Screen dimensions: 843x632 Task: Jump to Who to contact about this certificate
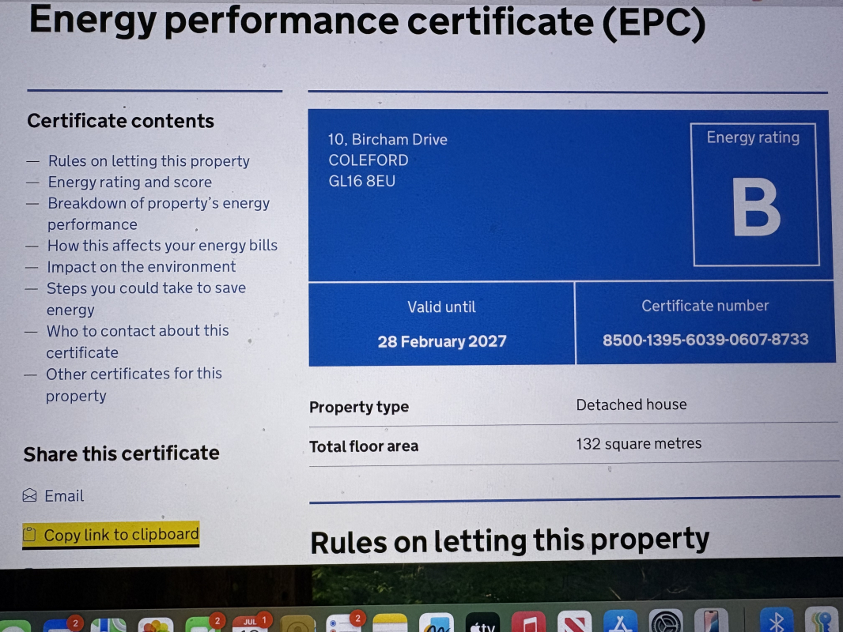click(138, 331)
